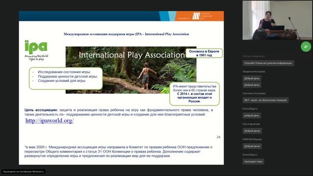Image resolution: width=313 pixels, height=176 pixels.
Task: Click chat message 'ИКТ - мало, не обеспечены техникой'
Action: coord(266,100)
